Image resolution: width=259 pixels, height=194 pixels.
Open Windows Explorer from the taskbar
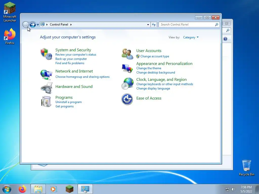(x=38, y=189)
